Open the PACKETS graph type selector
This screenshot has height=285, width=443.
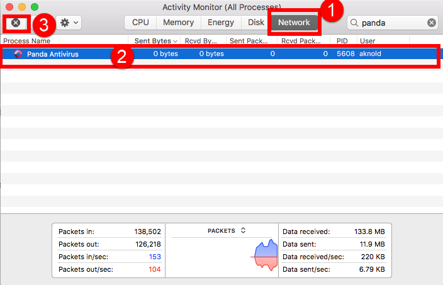click(227, 230)
